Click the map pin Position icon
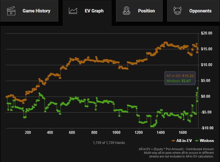 coord(127,11)
